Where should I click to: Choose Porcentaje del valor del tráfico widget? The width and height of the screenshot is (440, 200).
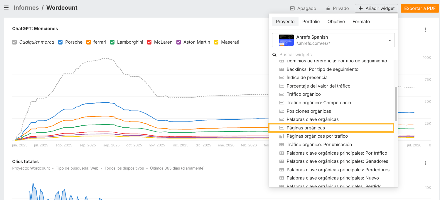(331, 86)
